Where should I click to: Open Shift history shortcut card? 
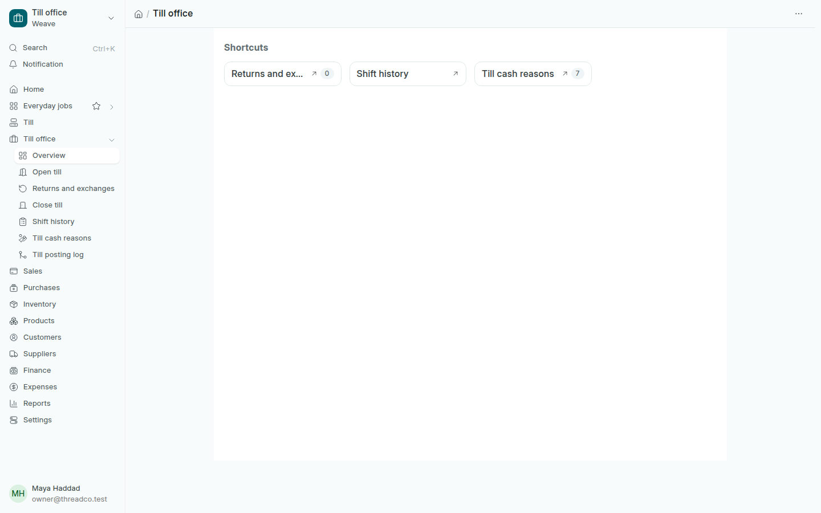pos(408,74)
